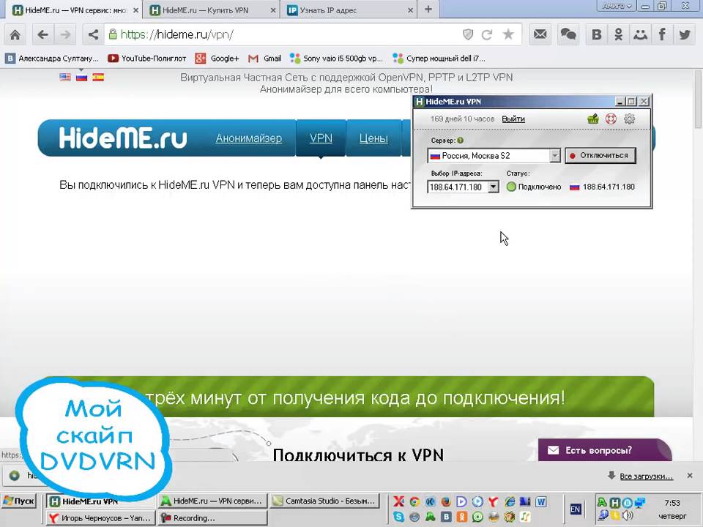Open the Windows Пуск start button
The height and width of the screenshot is (527, 703).
(x=18, y=501)
